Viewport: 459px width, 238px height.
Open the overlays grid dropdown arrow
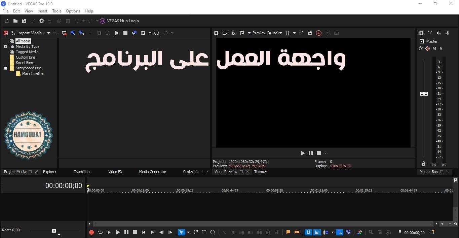pyautogui.click(x=294, y=33)
